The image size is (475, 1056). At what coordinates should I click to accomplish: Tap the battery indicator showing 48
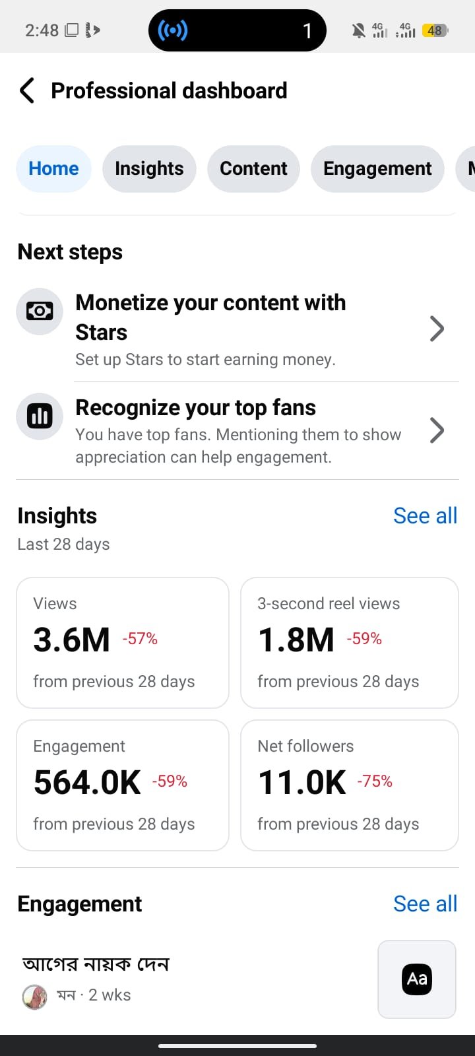pyautogui.click(x=435, y=30)
